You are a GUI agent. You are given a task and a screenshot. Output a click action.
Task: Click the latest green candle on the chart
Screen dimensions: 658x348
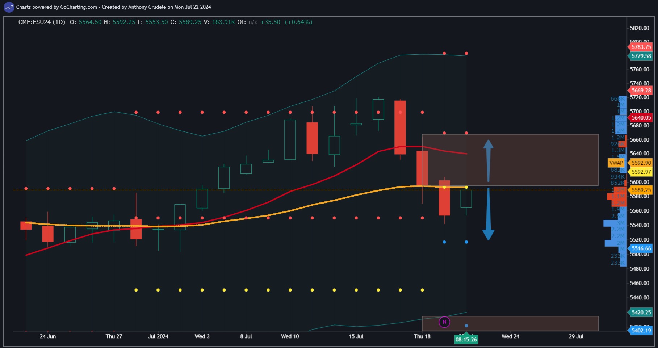(x=466, y=199)
